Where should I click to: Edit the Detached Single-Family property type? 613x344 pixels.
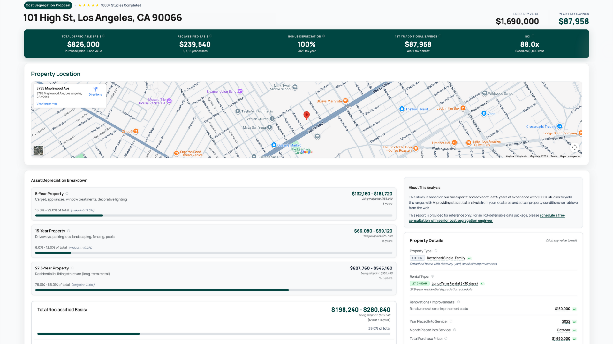(x=446, y=258)
